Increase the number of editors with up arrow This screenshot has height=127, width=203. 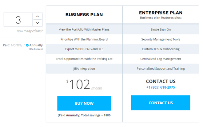click(x=37, y=16)
